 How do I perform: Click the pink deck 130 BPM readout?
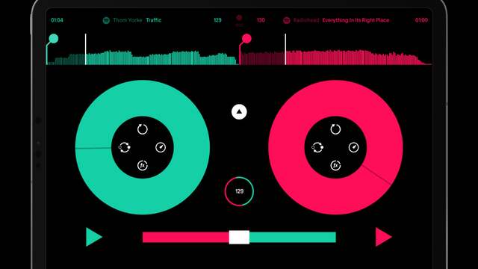(x=261, y=20)
